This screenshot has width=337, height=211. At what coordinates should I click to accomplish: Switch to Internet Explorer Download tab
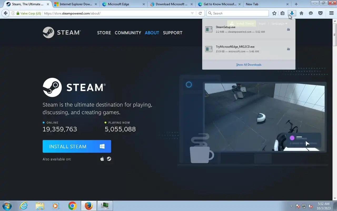[x=76, y=4]
